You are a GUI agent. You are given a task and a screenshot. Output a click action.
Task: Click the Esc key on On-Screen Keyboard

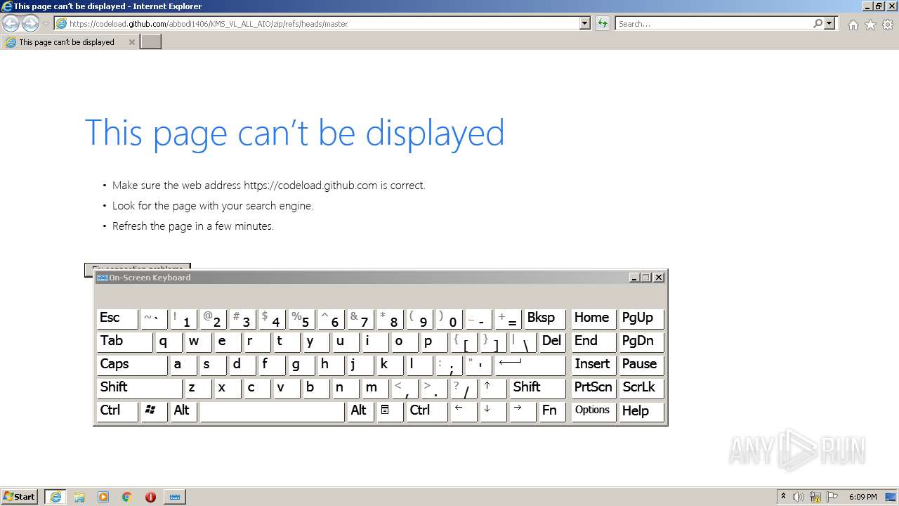(x=117, y=318)
